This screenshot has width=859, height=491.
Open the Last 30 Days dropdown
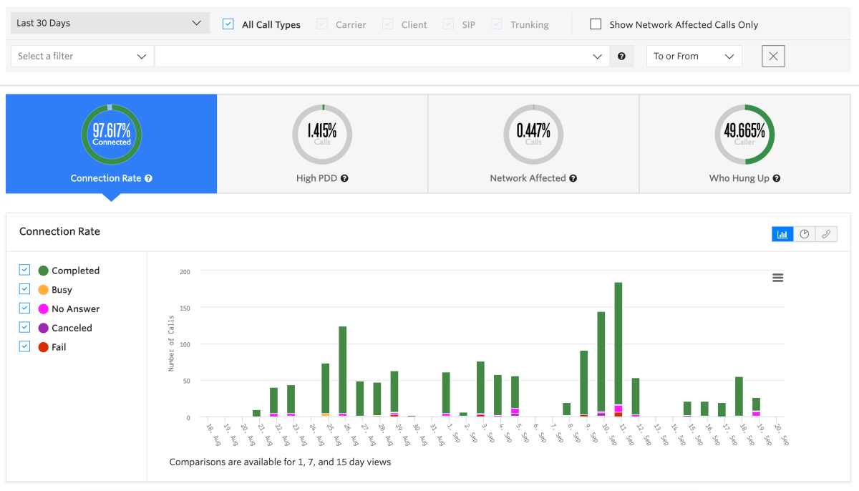pyautogui.click(x=110, y=23)
